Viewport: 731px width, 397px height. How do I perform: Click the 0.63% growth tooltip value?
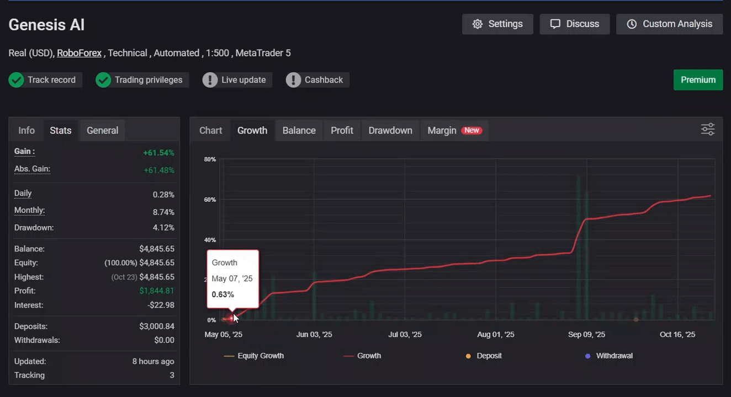223,294
